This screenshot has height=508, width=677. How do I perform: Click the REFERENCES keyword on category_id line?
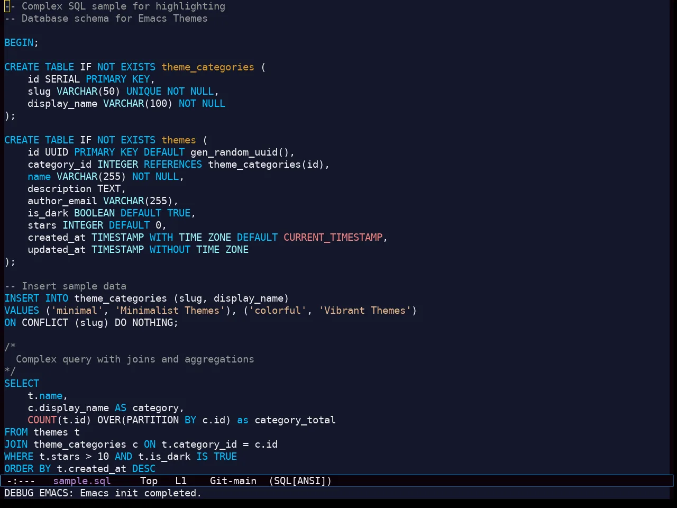(x=173, y=165)
